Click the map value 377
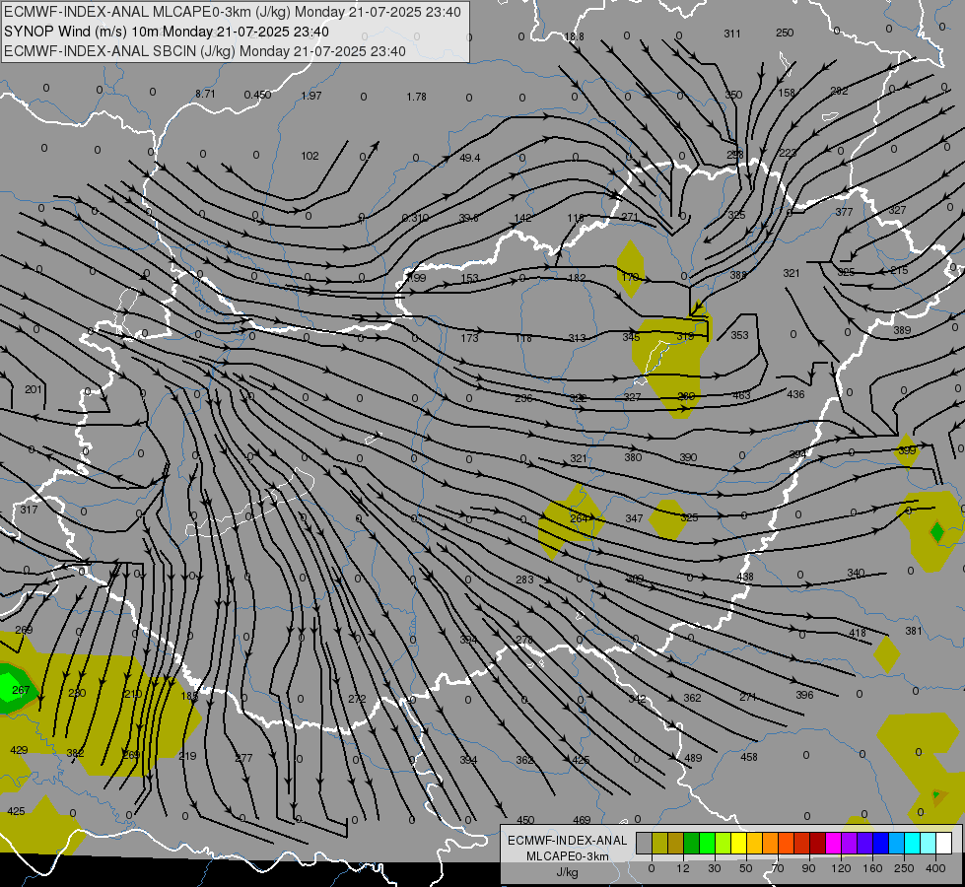 (844, 212)
